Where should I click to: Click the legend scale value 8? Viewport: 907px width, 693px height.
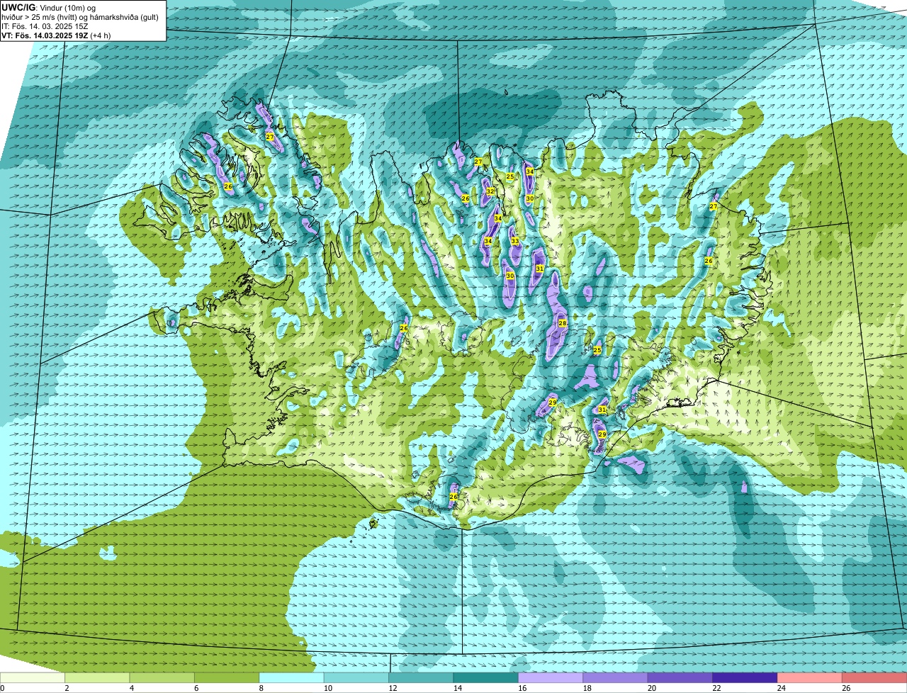(260, 688)
